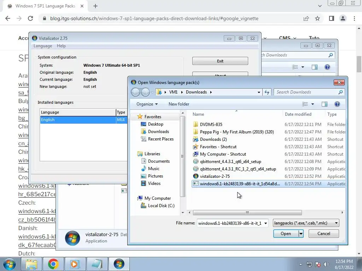Viewport: 362px width, 271px height.
Task: Click the clock showing 12:54 PM in the taskbar
Action: 344,261
